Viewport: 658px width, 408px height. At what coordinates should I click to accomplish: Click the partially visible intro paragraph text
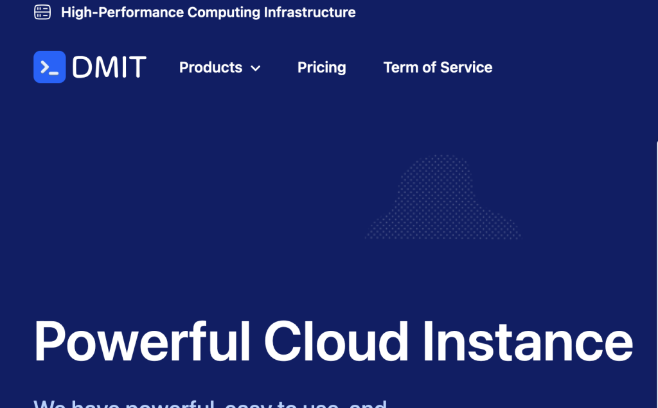pos(212,404)
